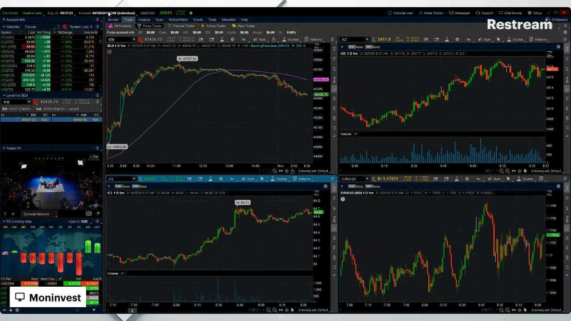
Task: Expand the /CL position and order bar
Action: pos(109,186)
